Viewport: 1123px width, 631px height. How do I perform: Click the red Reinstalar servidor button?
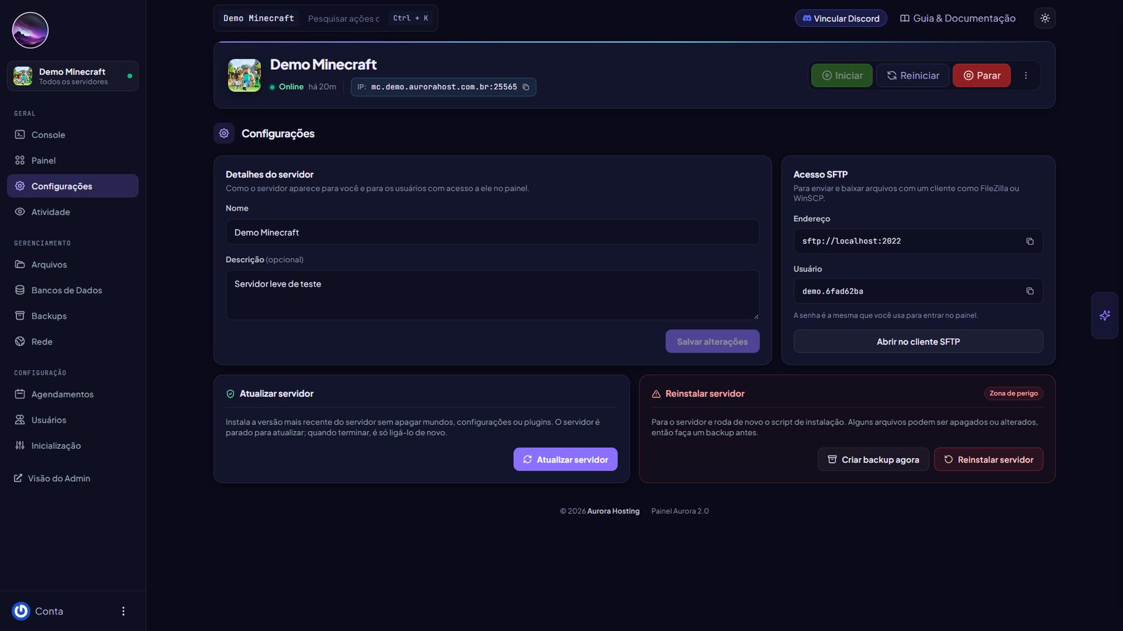(988, 459)
